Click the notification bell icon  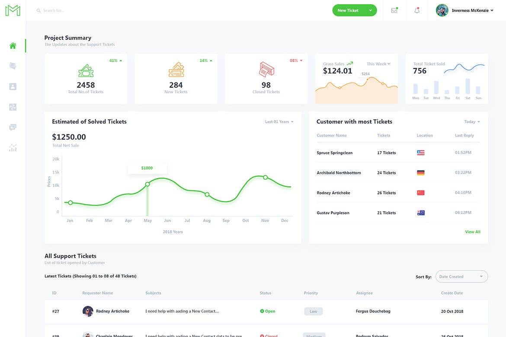[x=417, y=10]
